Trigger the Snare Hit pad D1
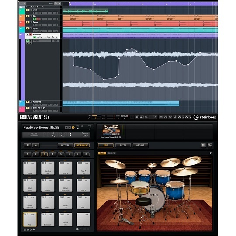 tap(66, 219)
